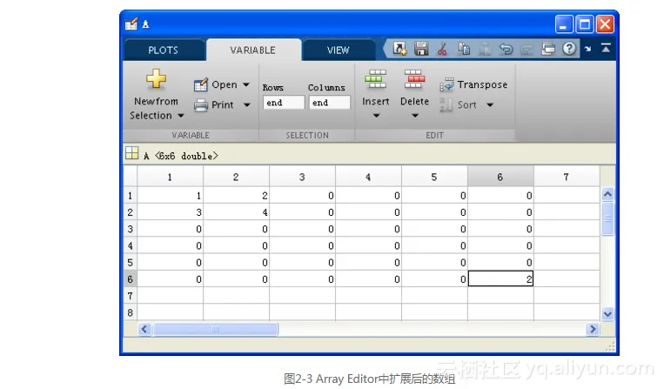664x389 pixels.
Task: Expand the Delete dropdown arrow
Action: click(415, 116)
